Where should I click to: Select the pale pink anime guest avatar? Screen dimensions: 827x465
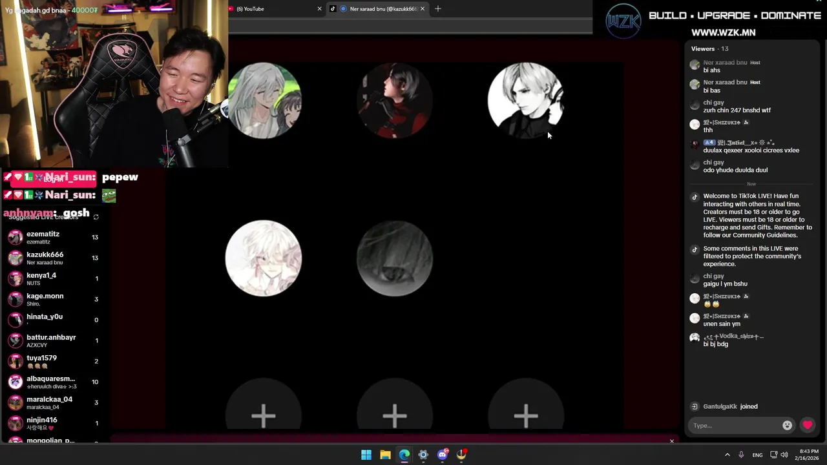(264, 258)
